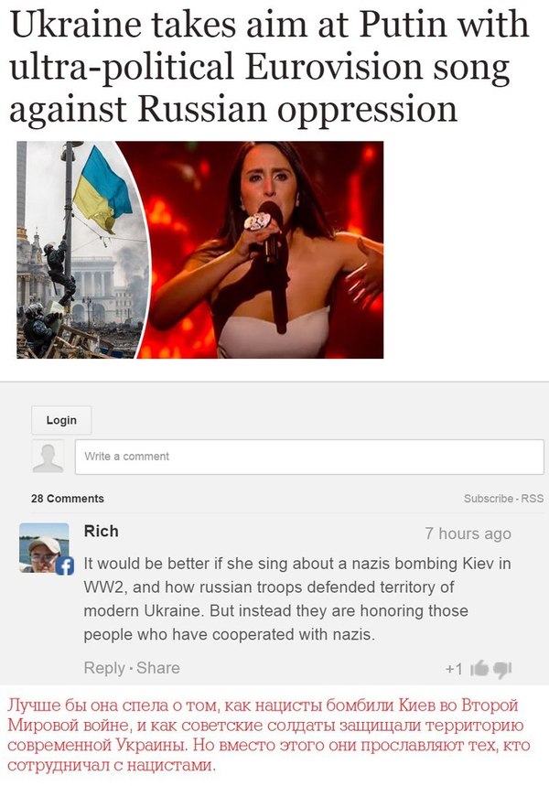Image resolution: width=549 pixels, height=786 pixels.
Task: Click the Facebook badge on Rich's avatar
Action: point(65,565)
